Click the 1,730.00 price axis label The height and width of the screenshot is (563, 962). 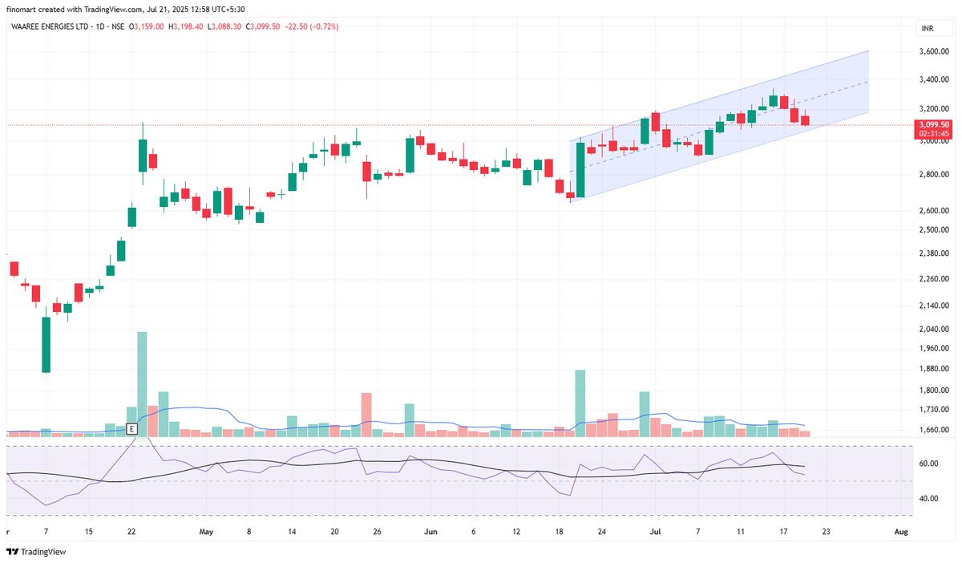click(935, 411)
